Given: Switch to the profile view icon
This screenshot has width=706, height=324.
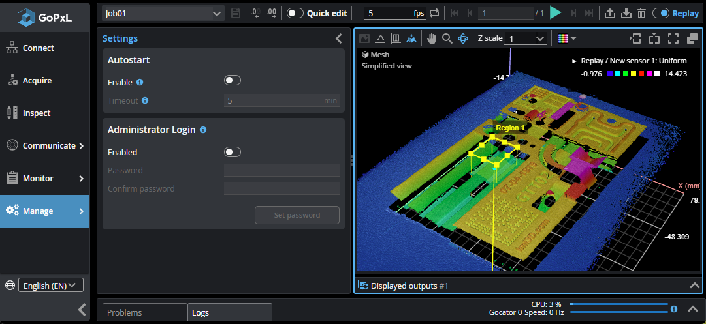Looking at the screenshot, I should click(379, 38).
